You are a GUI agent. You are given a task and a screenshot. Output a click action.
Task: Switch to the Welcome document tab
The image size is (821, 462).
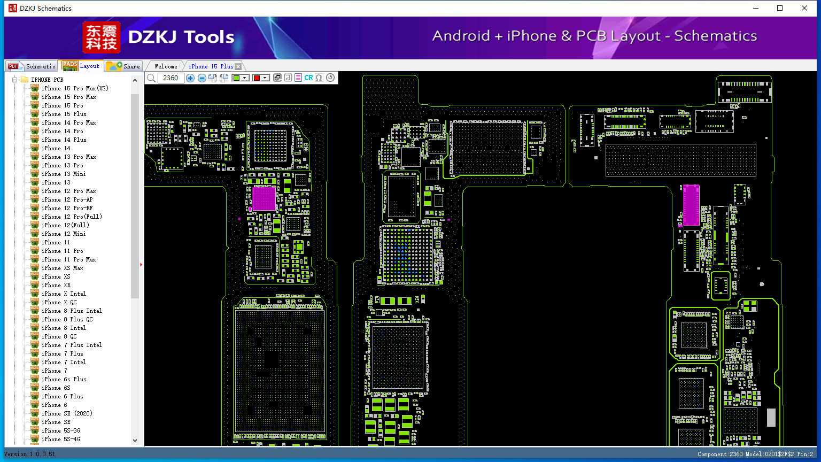coord(166,66)
